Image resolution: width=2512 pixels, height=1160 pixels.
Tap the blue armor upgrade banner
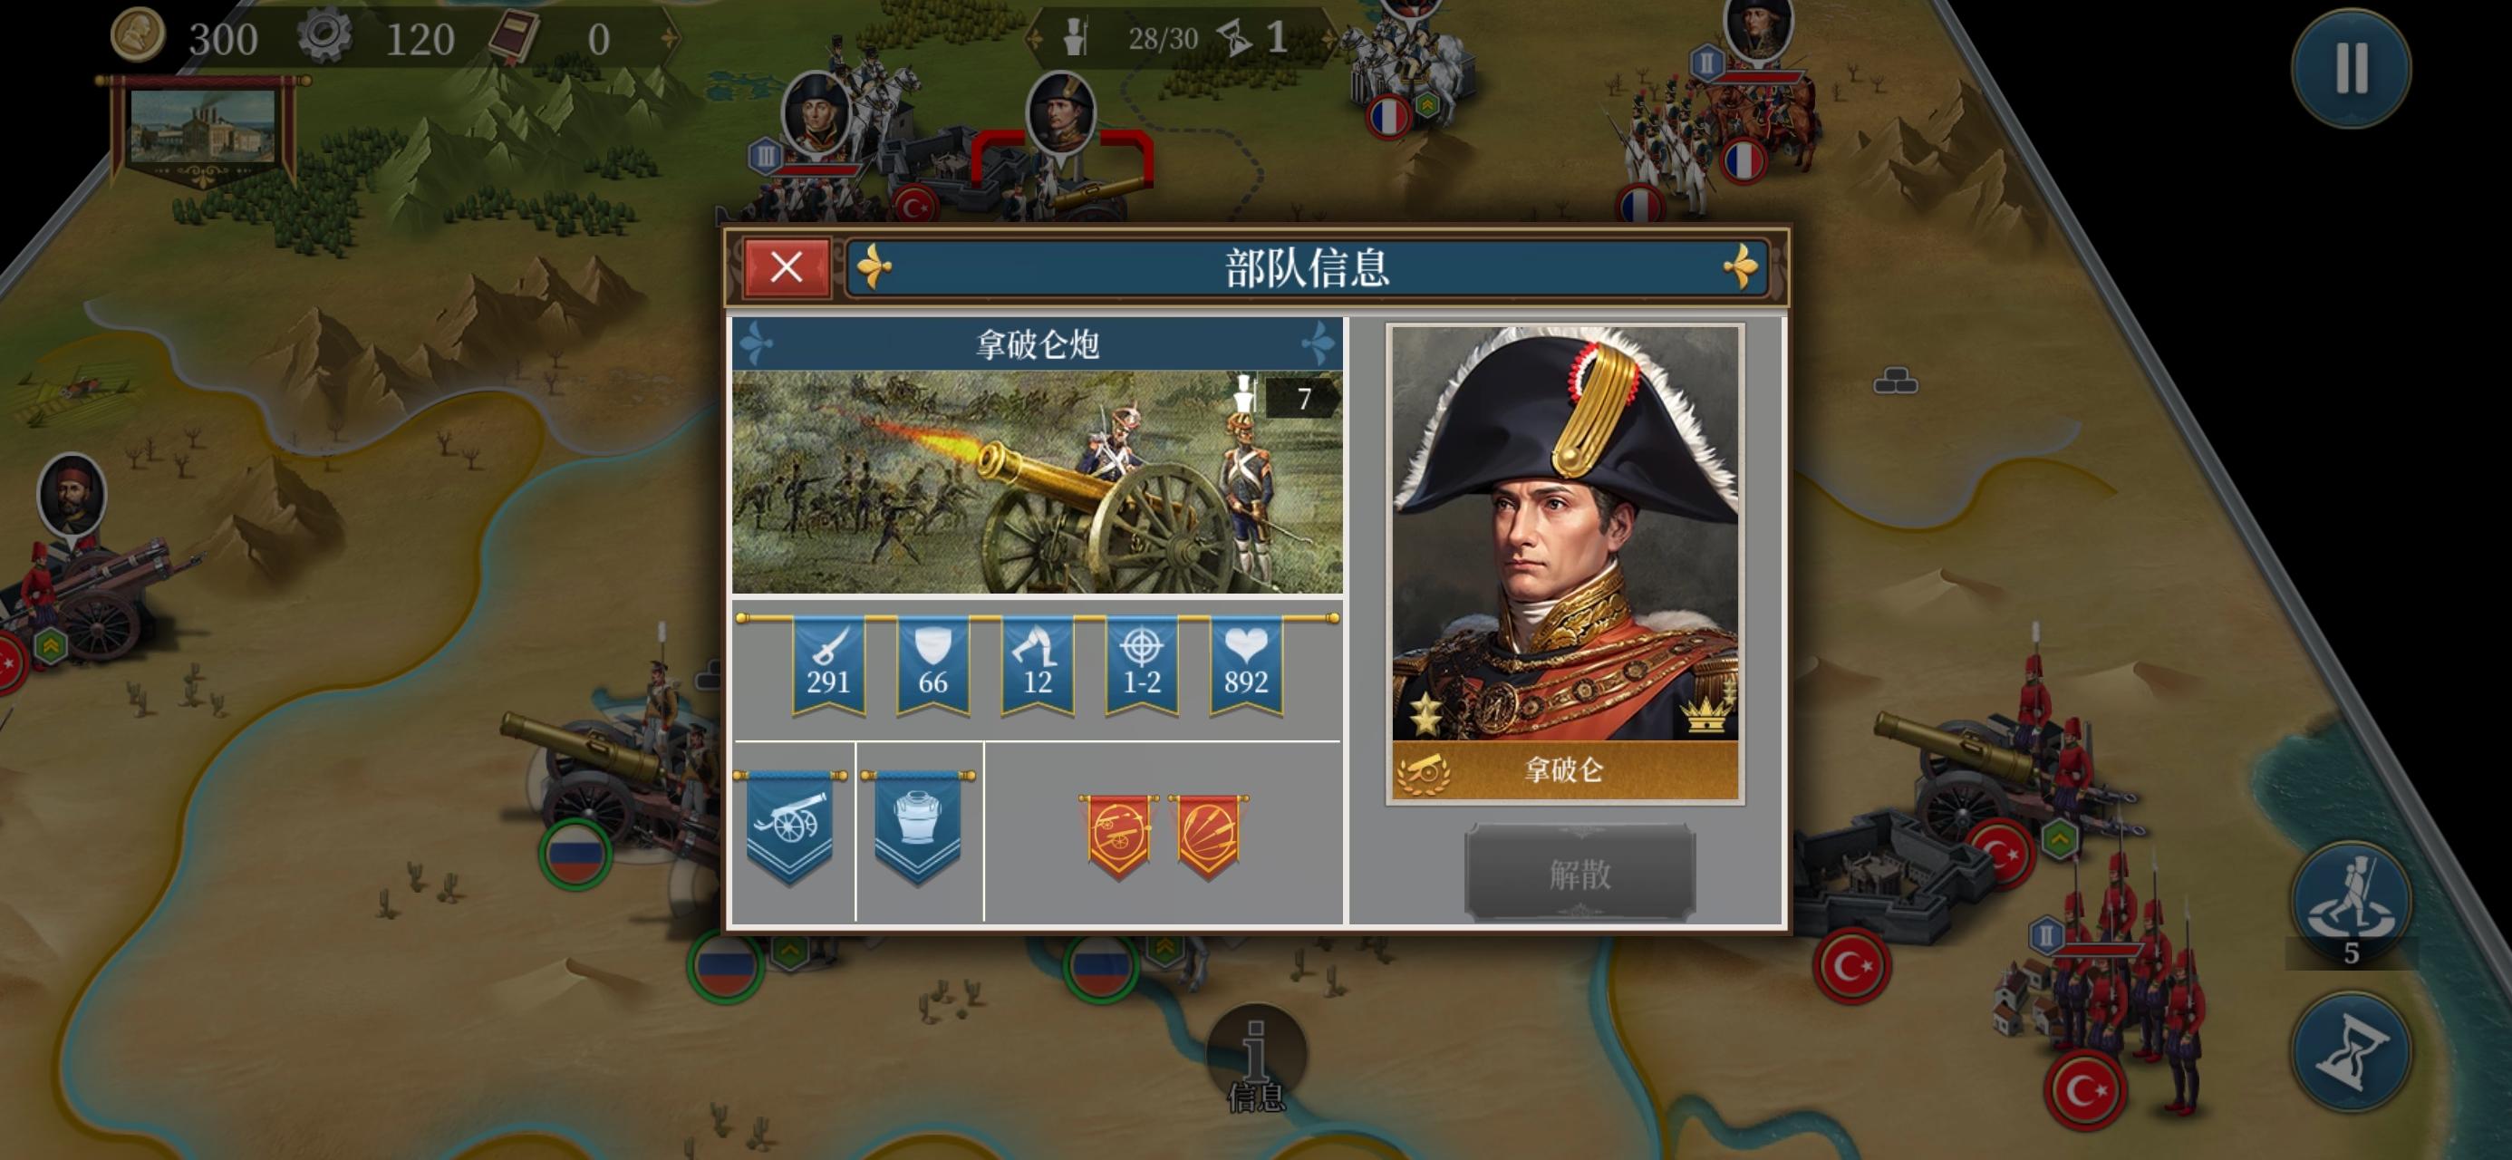[x=918, y=827]
